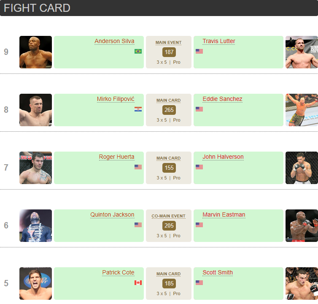Click US flag under Travis Lutter
Image resolution: width=318 pixels, height=304 pixels.
coord(199,51)
